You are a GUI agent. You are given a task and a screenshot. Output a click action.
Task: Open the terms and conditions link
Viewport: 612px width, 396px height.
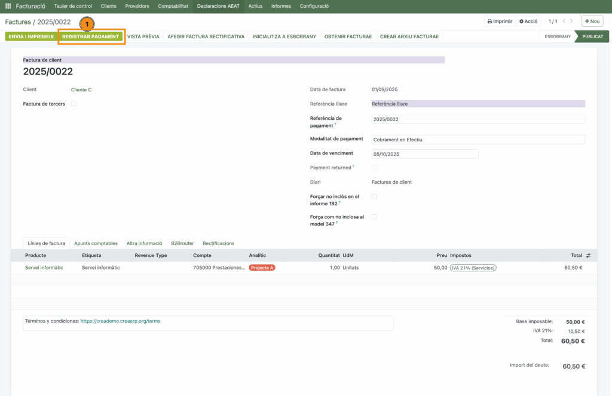[x=120, y=321]
